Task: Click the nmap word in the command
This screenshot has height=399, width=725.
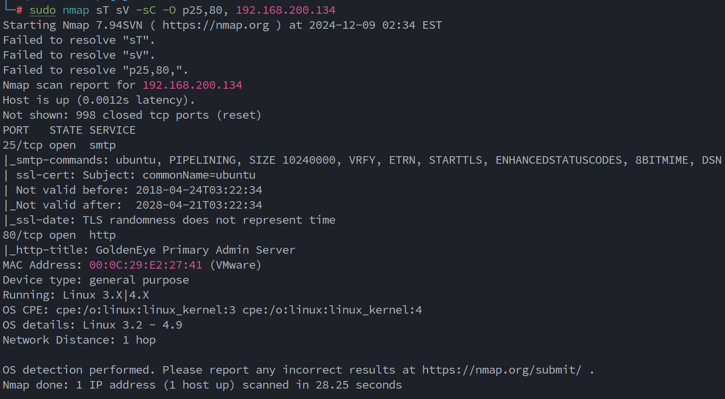Action: click(x=76, y=10)
